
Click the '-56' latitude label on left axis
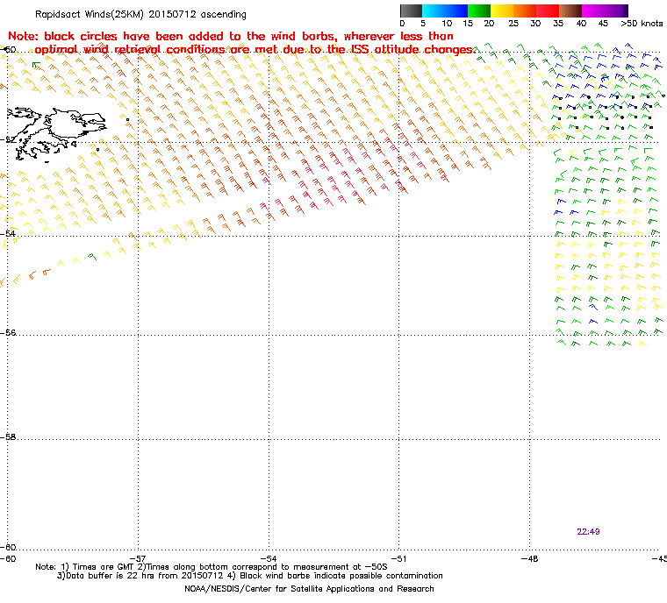click(x=8, y=333)
